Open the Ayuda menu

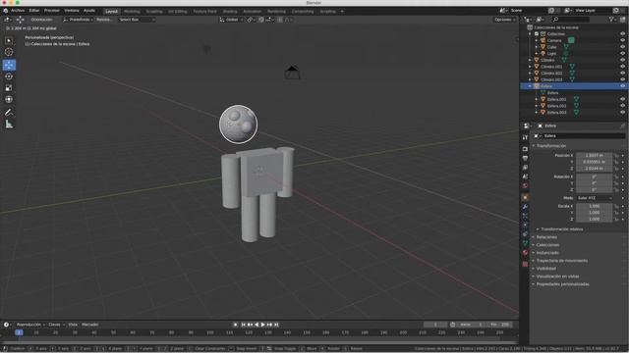pyautogui.click(x=89, y=11)
